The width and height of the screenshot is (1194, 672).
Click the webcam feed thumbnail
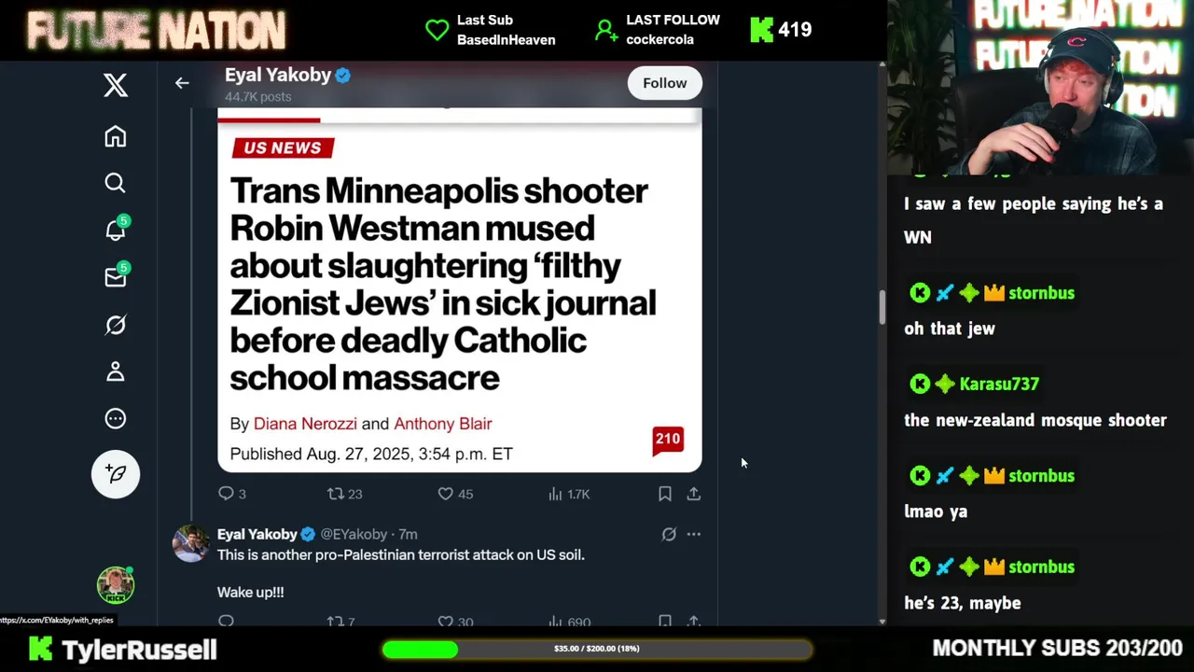pyautogui.click(x=1040, y=88)
